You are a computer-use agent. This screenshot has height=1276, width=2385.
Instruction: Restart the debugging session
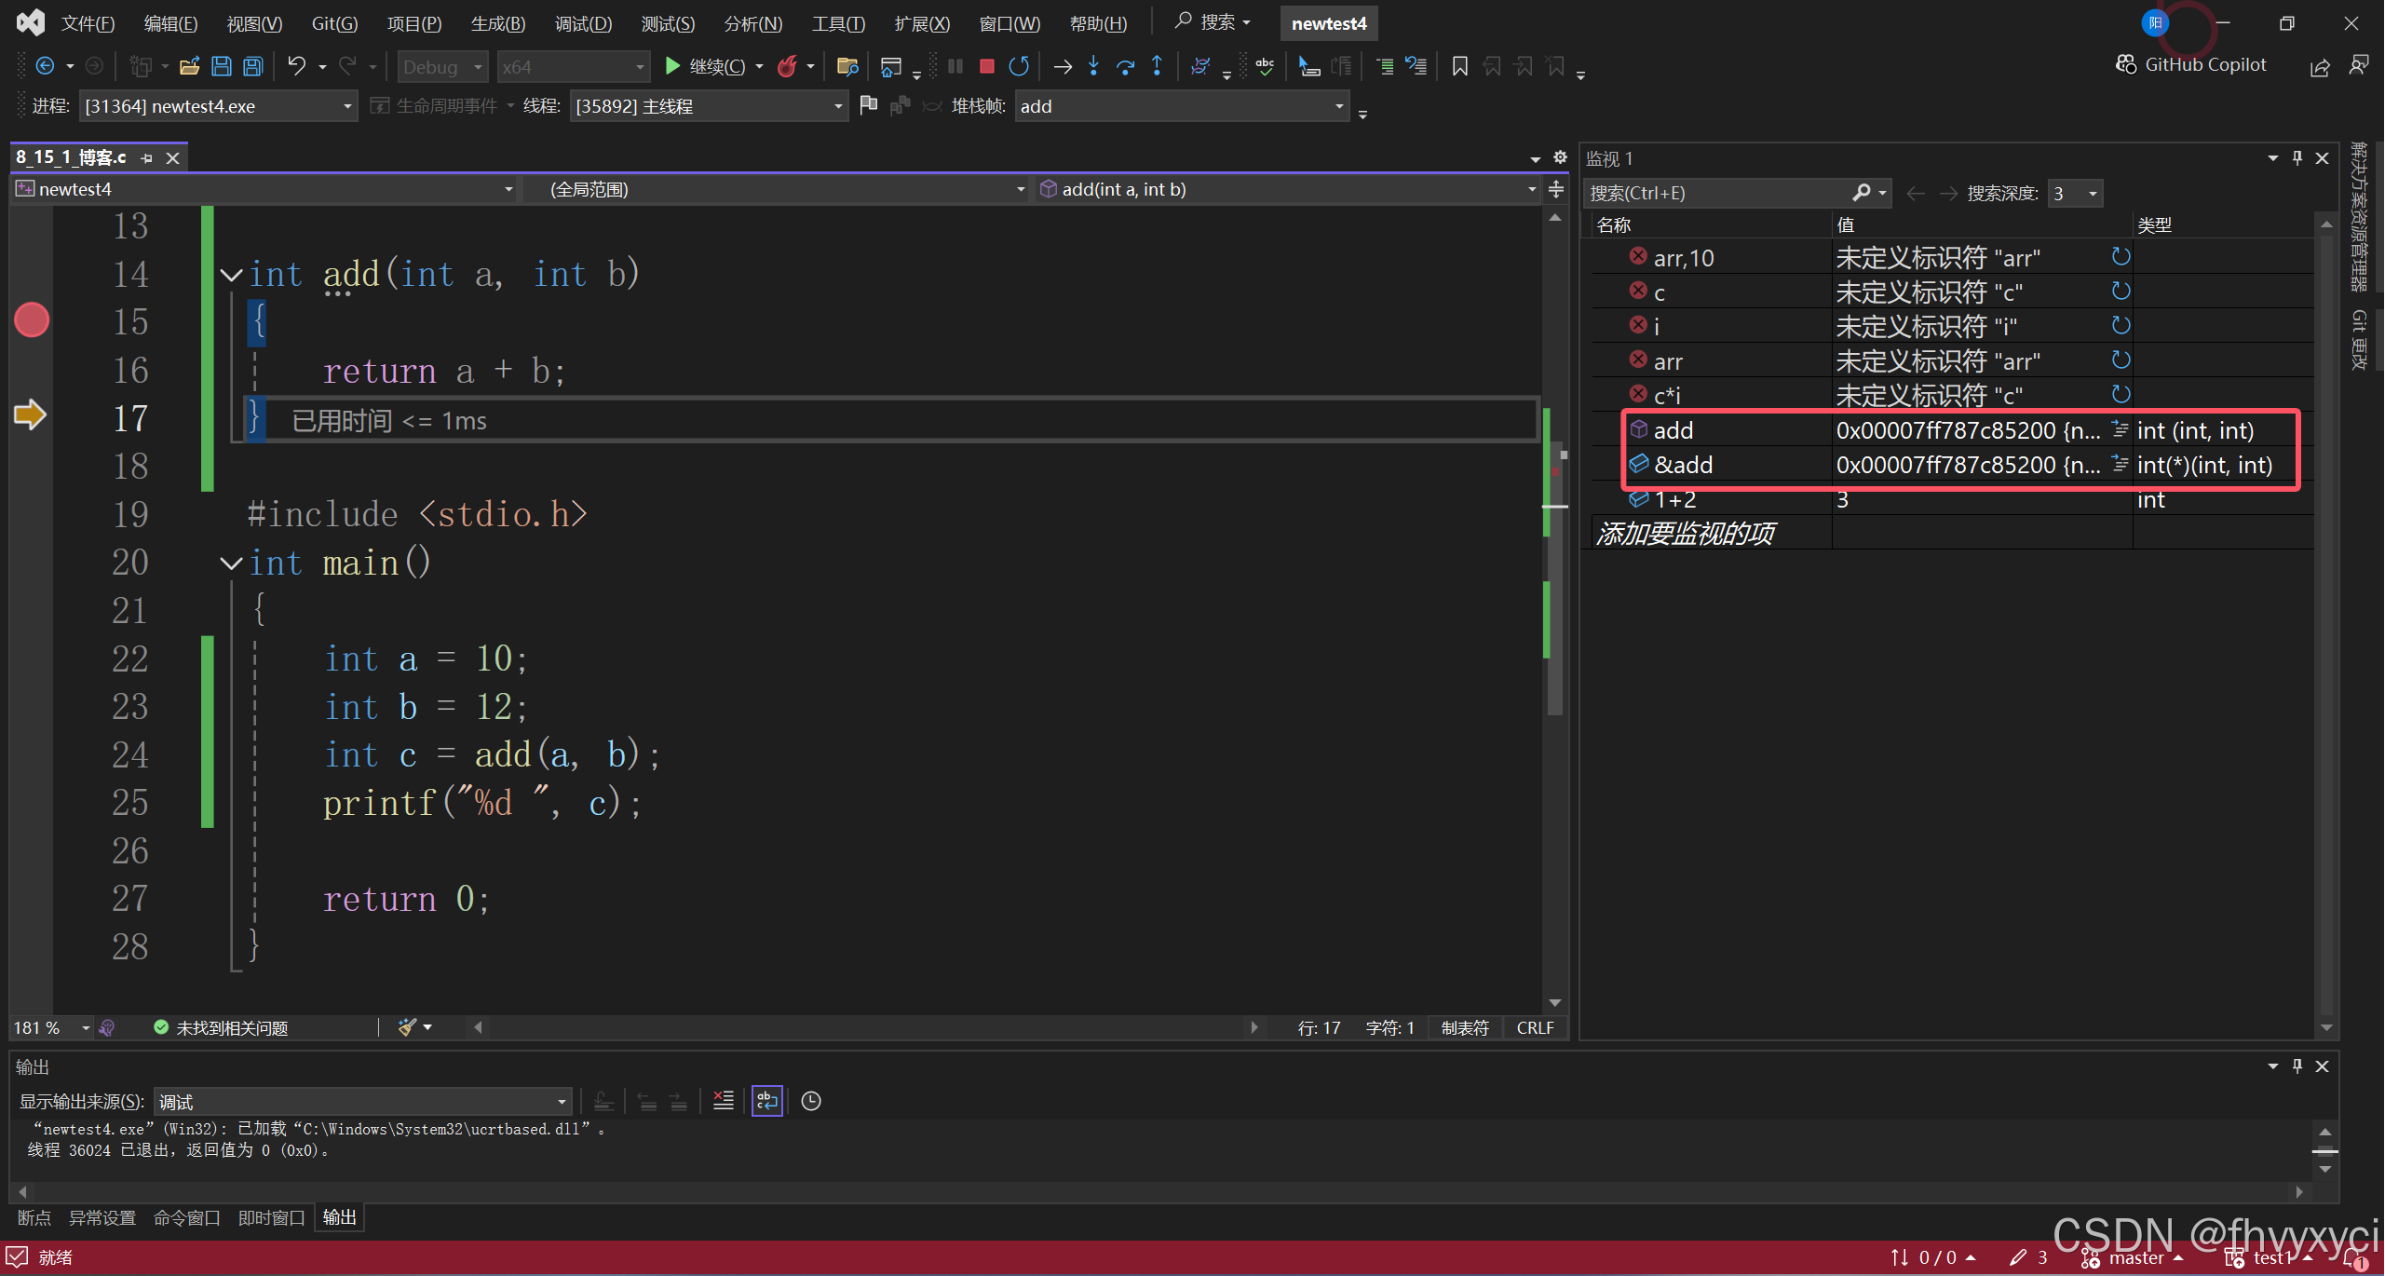coord(1019,66)
